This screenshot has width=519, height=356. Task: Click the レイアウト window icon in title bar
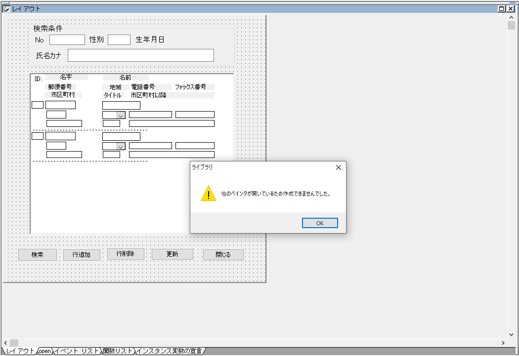[x=6, y=8]
